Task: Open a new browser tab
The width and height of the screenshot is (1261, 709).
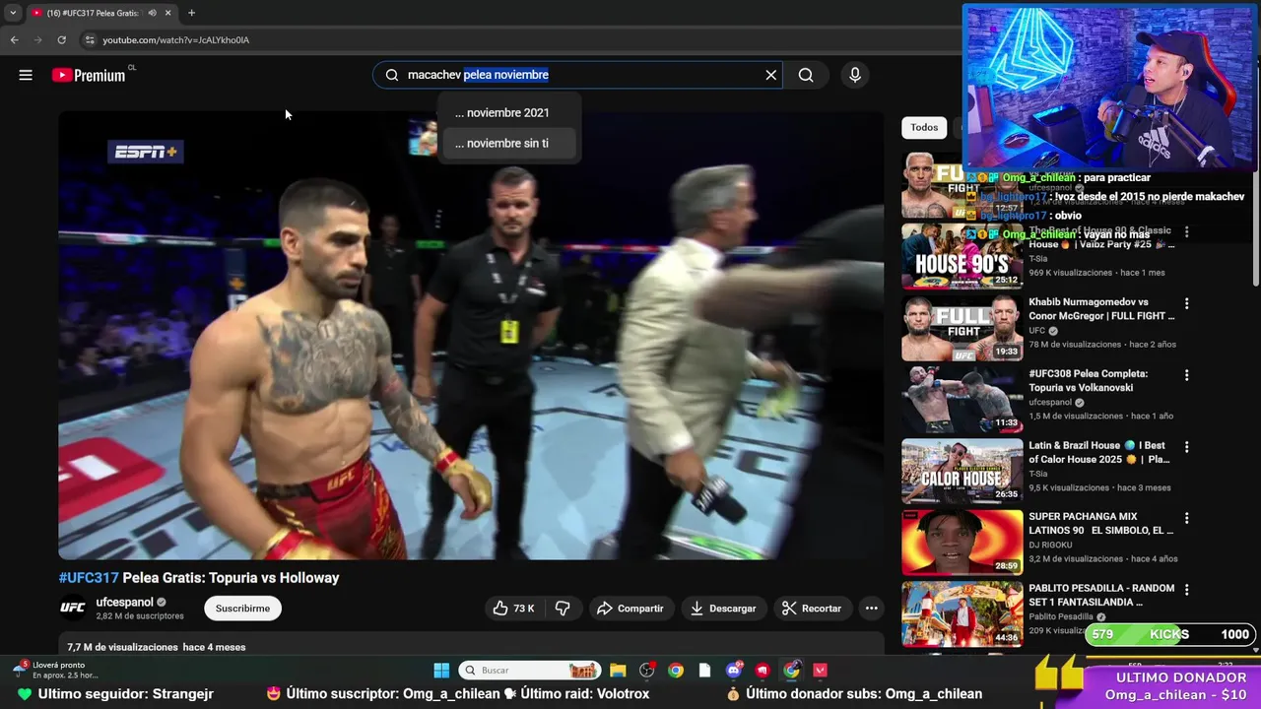Action: click(191, 13)
